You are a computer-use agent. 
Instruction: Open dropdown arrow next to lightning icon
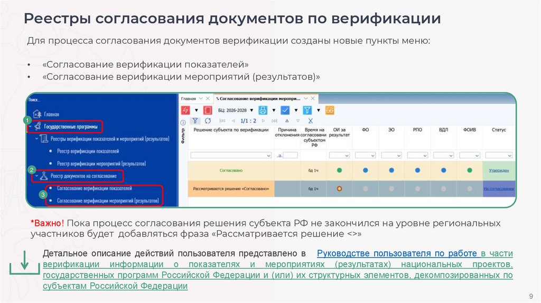(x=197, y=110)
